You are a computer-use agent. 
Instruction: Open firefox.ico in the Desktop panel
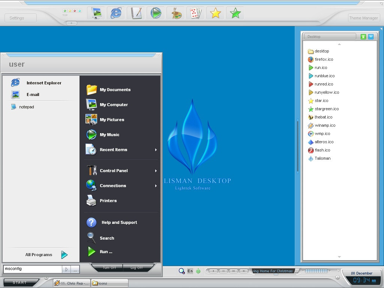click(x=324, y=59)
